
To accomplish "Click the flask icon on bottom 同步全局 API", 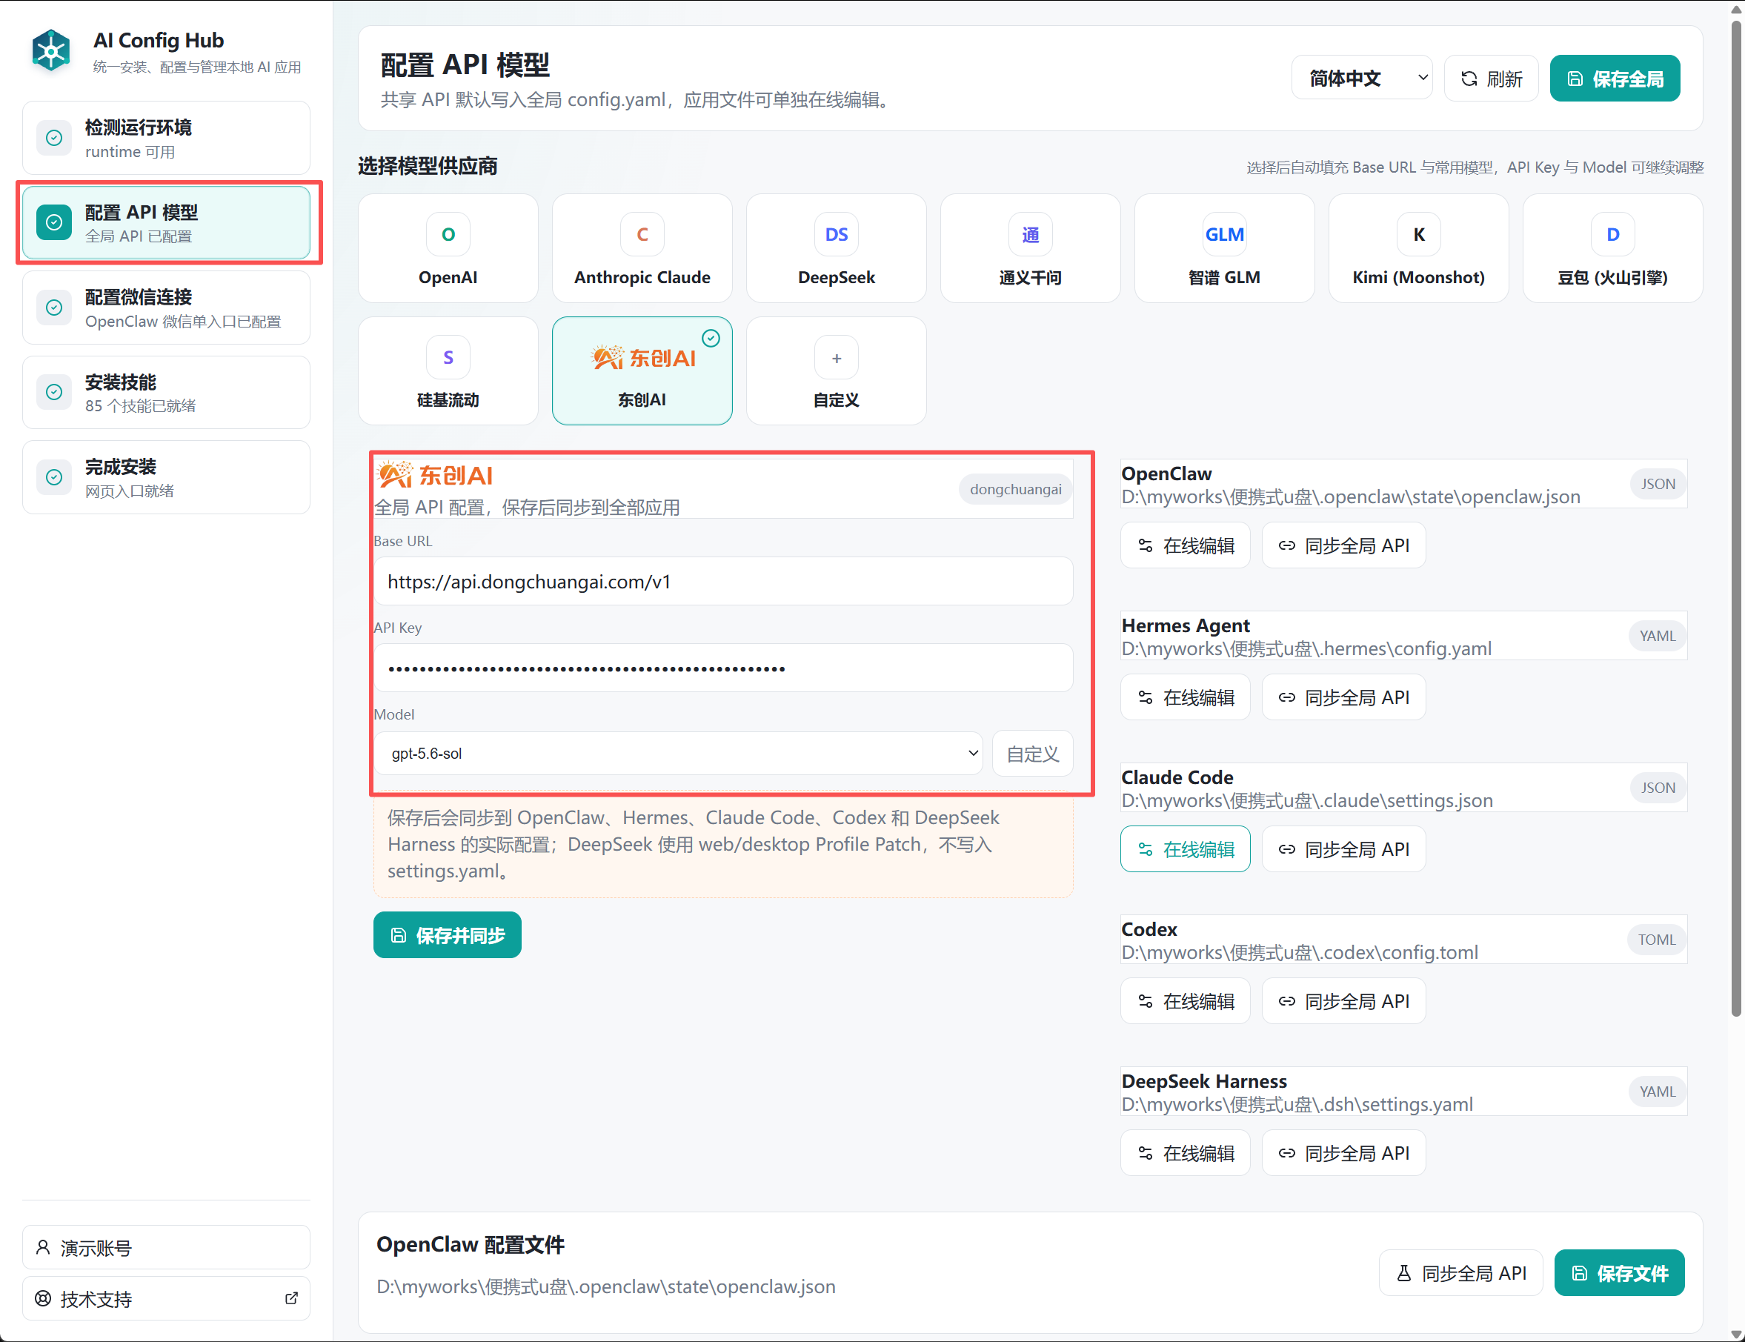I will (1403, 1272).
